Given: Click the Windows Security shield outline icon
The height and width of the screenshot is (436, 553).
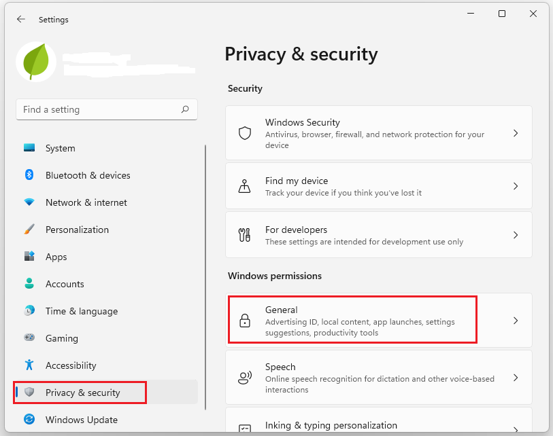Looking at the screenshot, I should coord(245,133).
